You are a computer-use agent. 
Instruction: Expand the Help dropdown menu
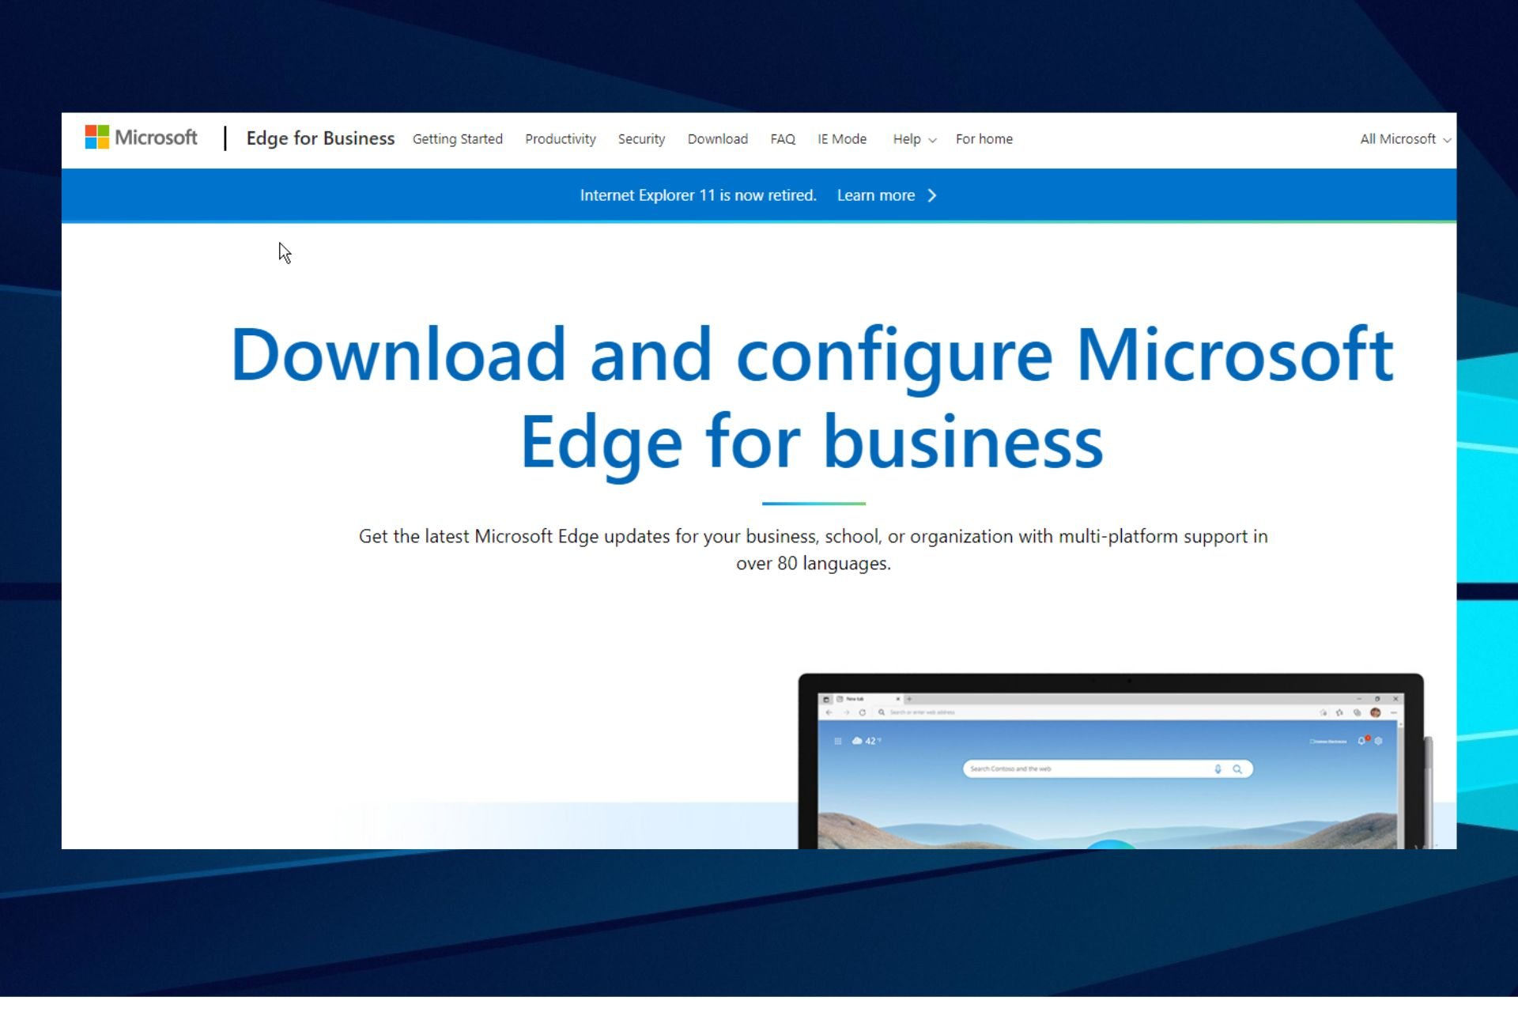915,139
